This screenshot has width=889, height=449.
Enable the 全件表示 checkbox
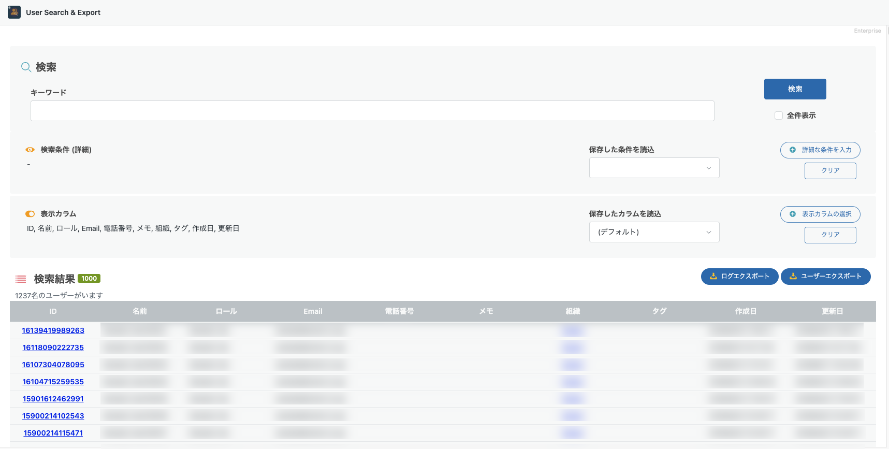pos(778,115)
